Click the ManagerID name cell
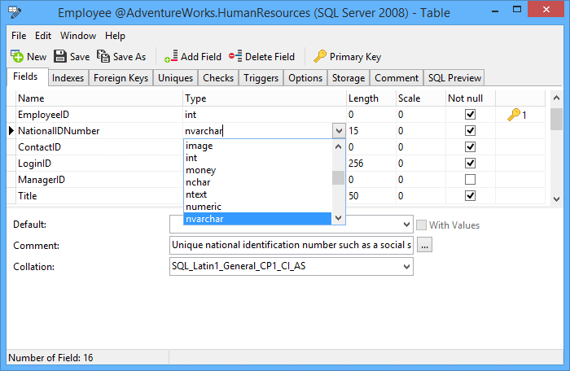 point(99,180)
